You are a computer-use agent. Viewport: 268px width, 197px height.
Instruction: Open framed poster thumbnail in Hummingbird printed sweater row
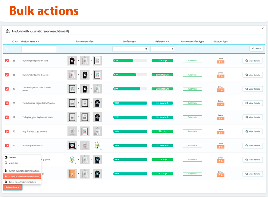(x=97, y=75)
